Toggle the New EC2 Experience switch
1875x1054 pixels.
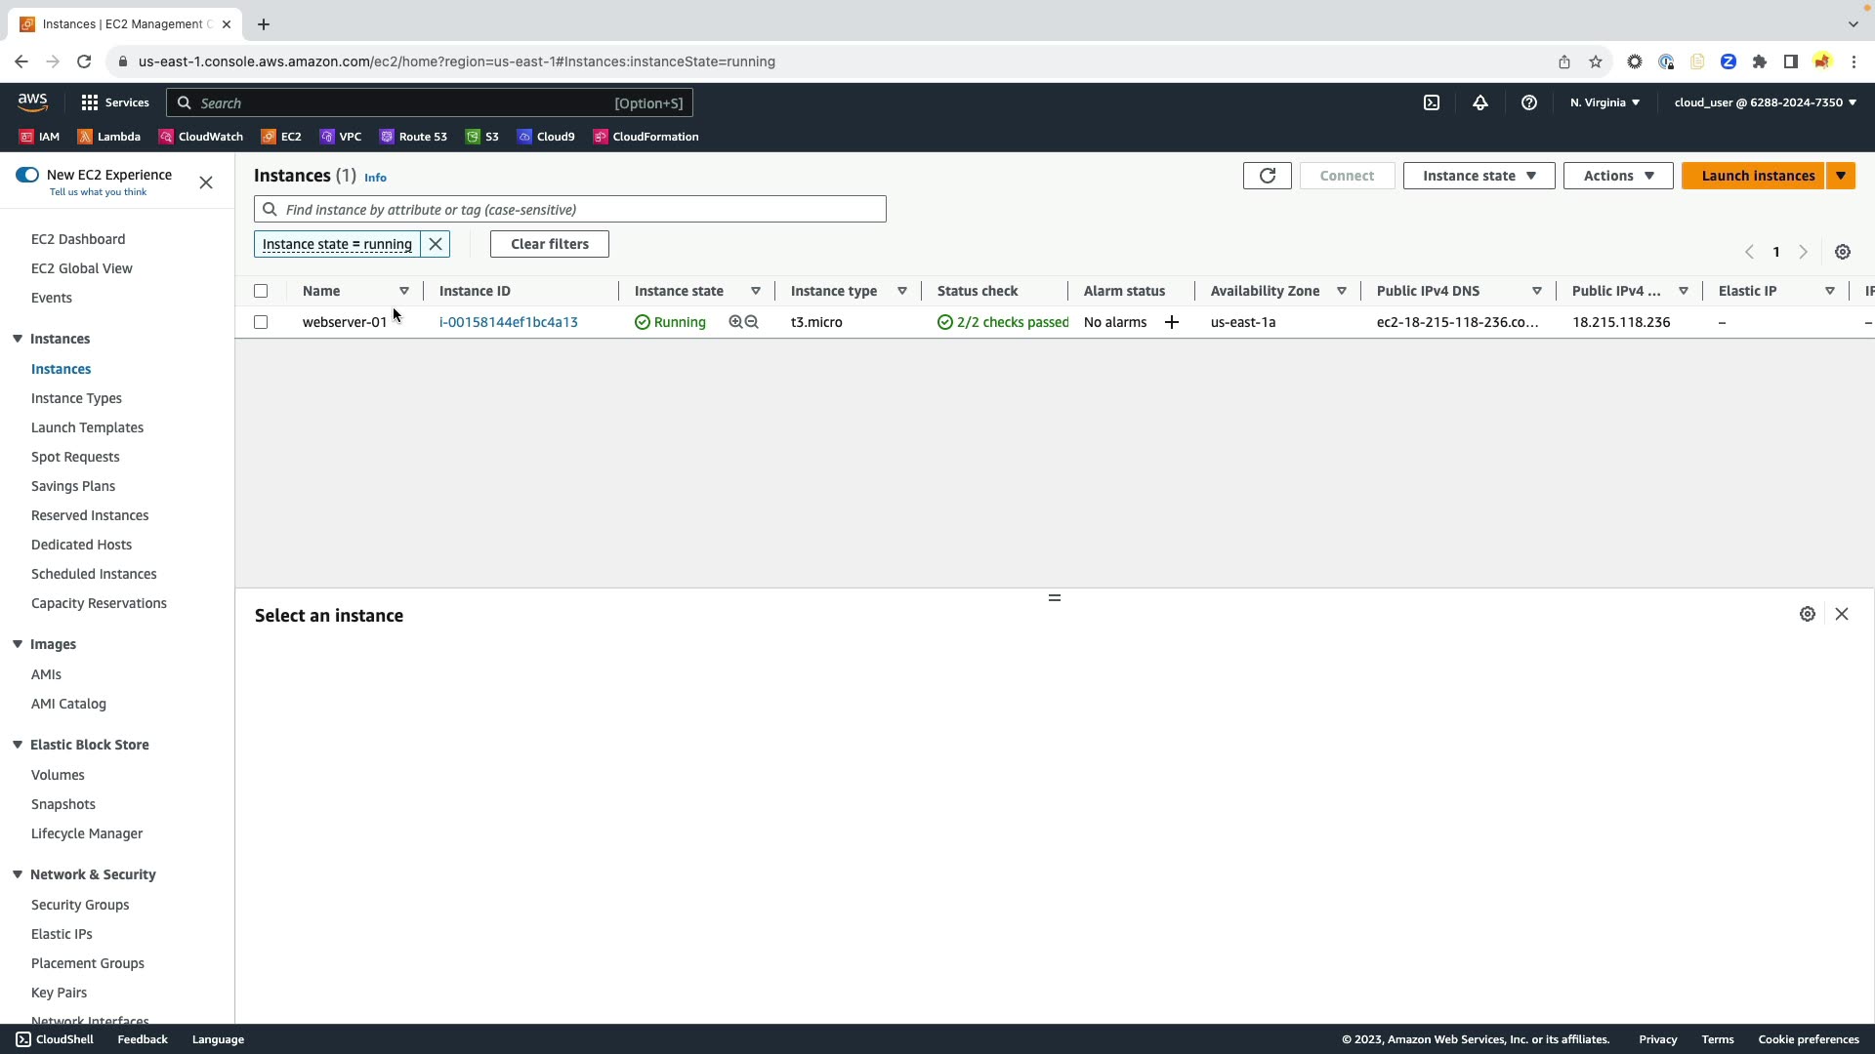tap(27, 175)
